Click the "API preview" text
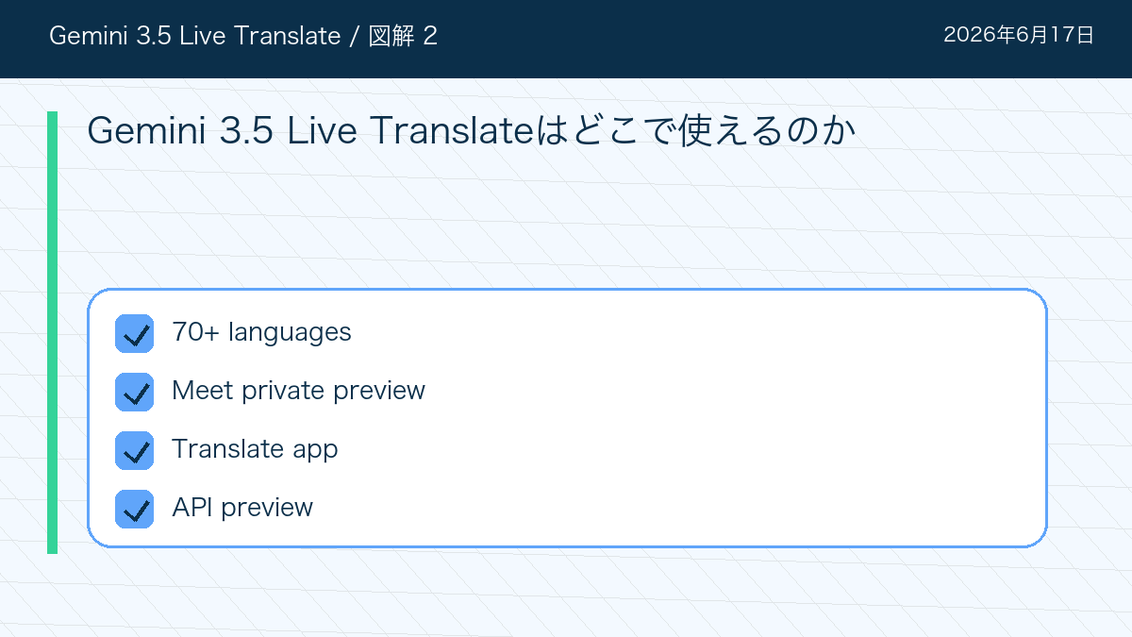Screen dimensions: 1132x637 [242, 508]
